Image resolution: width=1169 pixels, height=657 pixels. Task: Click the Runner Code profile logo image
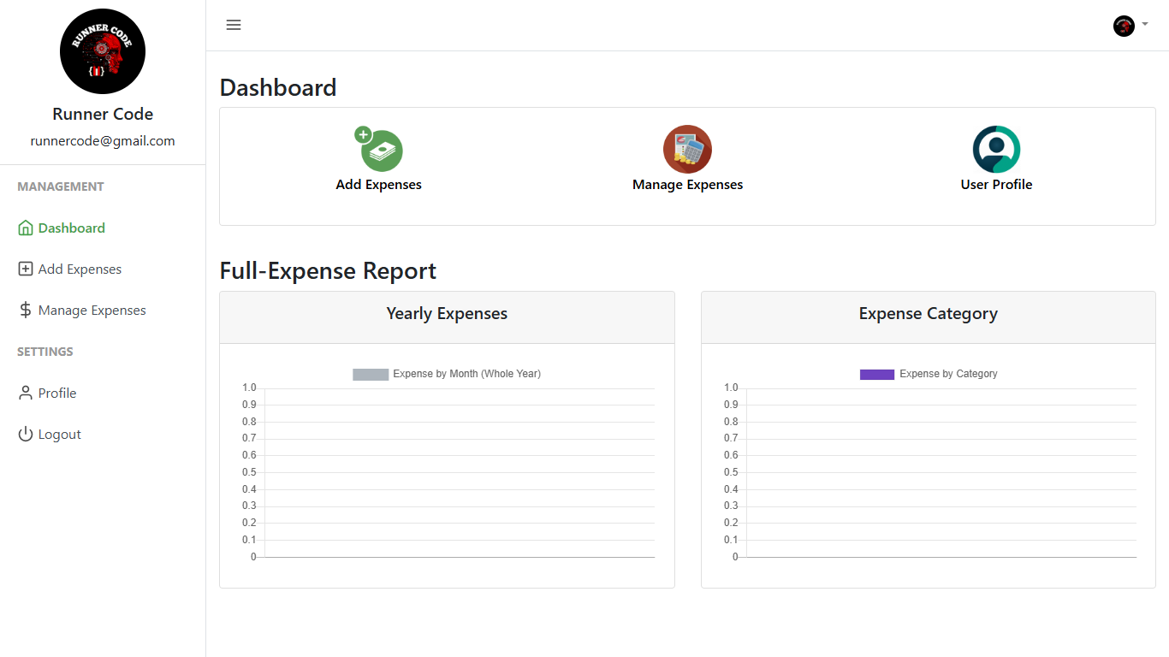103,51
